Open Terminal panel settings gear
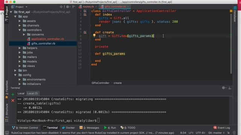This screenshot has width=241, height=135. click(x=224, y=88)
